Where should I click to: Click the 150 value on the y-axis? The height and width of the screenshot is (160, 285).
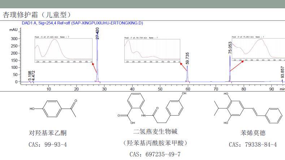click(14, 60)
